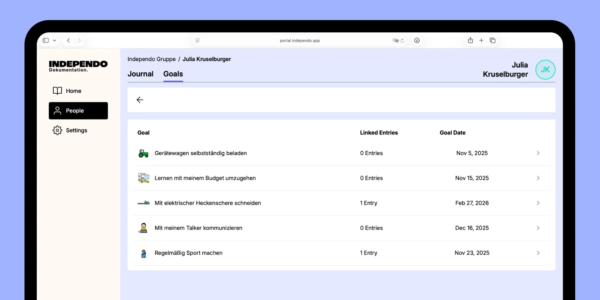
Task: Go back using the left arrow icon
Action: coord(140,100)
